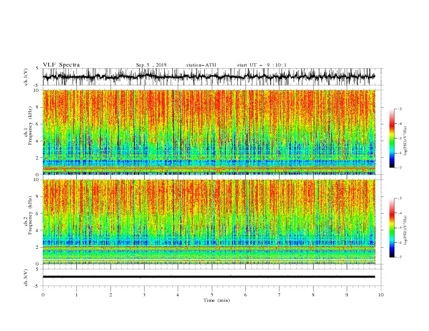The width and height of the screenshot is (429, 331).
Task: Click the ch.2 color bar "log(PSD)(V²/Hz)" label
Action: point(406,230)
